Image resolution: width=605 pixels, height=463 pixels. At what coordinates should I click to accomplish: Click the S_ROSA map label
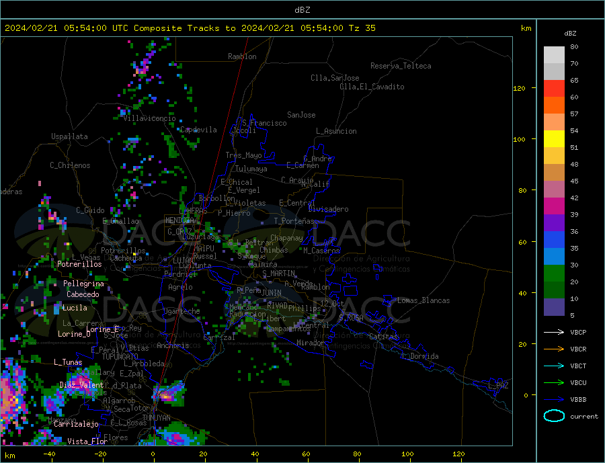(x=351, y=318)
